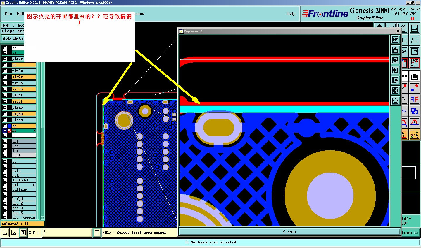The width and height of the screenshot is (421, 248).
Task: Select layer row sig5b
Action: point(24,114)
